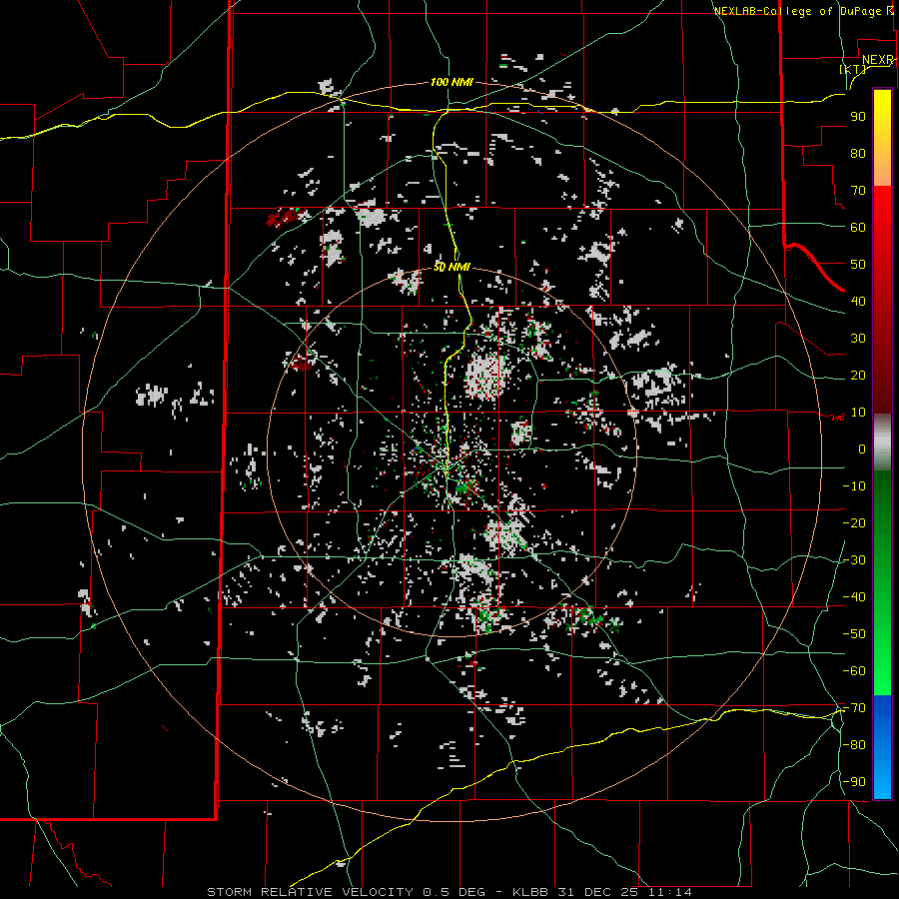
Task: Click the -70 value on velocity scale
Action: tap(854, 708)
